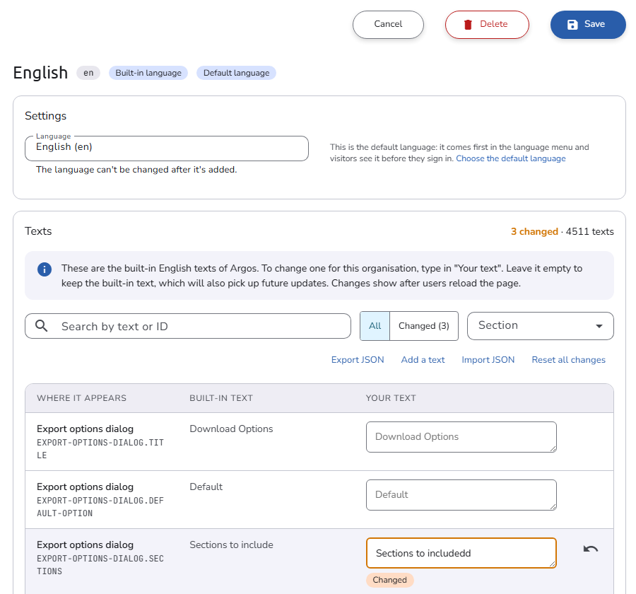Focus the Search by text or ID field
Image resolution: width=636 pixels, height=594 pixels.
pos(188,326)
